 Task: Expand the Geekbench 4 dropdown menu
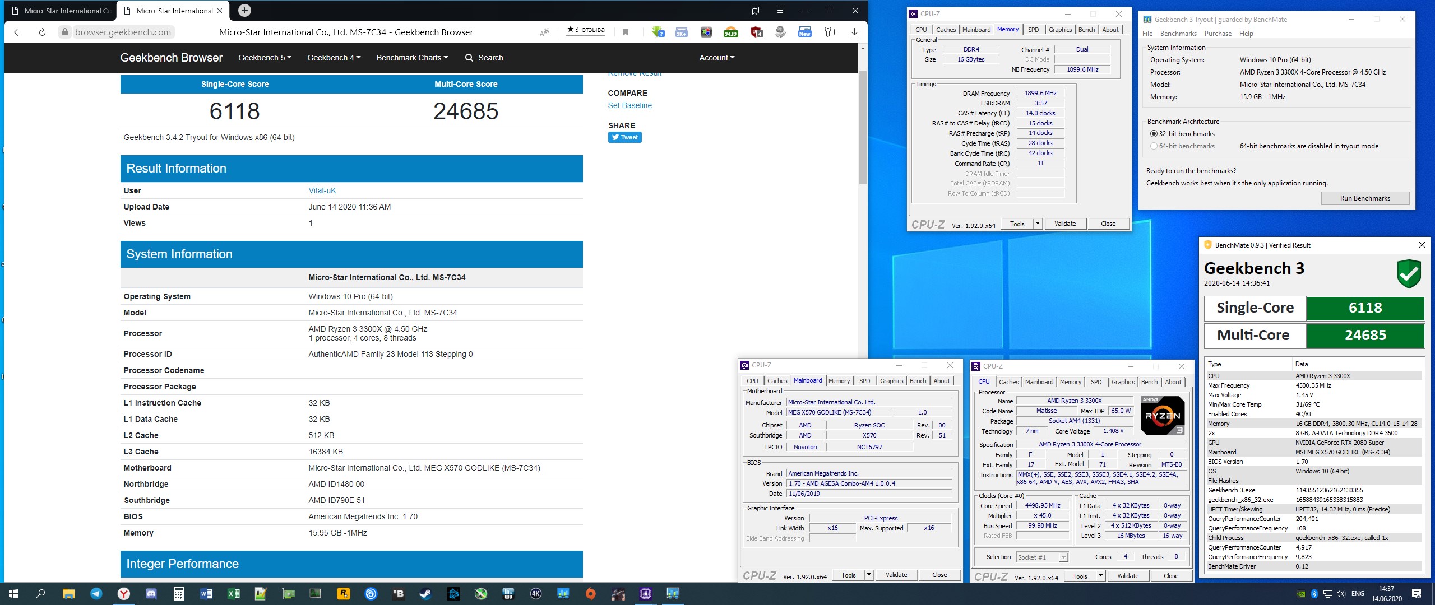click(334, 58)
